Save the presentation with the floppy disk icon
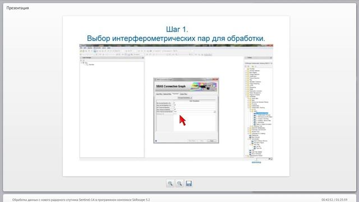The width and height of the screenshot is (359, 202). tap(188, 183)
